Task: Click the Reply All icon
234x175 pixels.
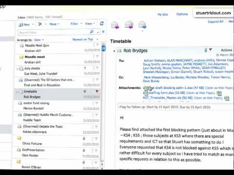Action: coord(129,25)
